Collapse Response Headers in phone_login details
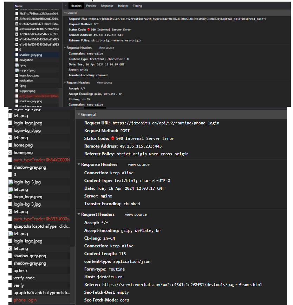Screen dimensions: 293x305 79,164
